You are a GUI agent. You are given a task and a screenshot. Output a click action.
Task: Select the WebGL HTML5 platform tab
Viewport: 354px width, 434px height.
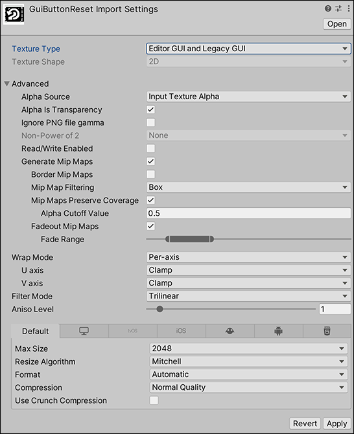[327, 331]
